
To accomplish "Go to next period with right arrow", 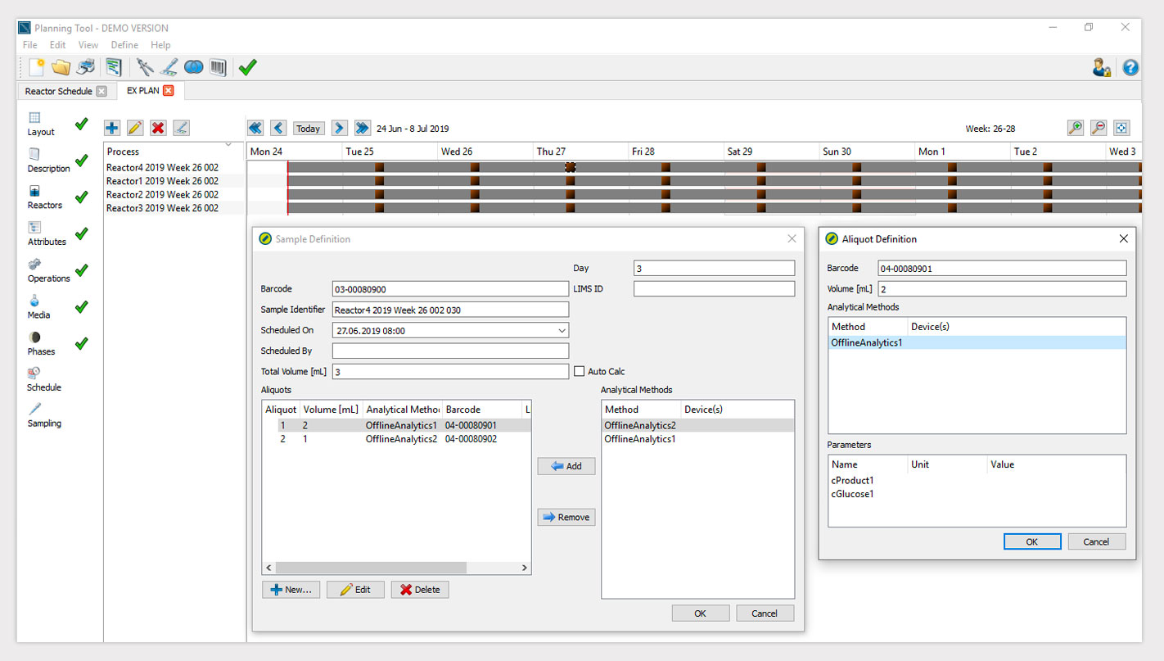I will 340,128.
